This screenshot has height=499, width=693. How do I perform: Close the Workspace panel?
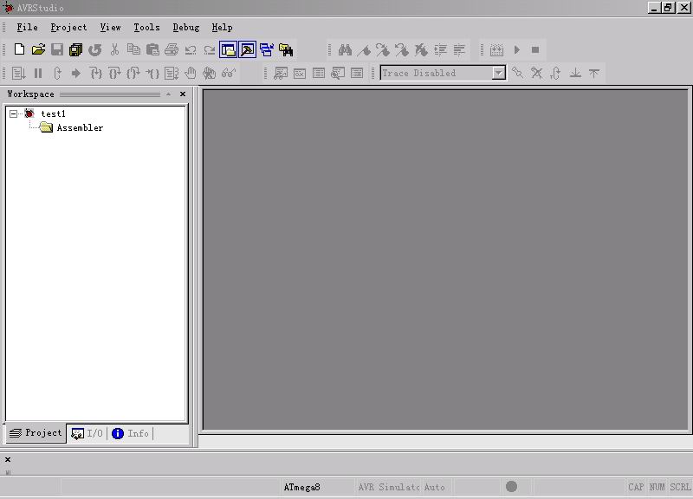[183, 94]
